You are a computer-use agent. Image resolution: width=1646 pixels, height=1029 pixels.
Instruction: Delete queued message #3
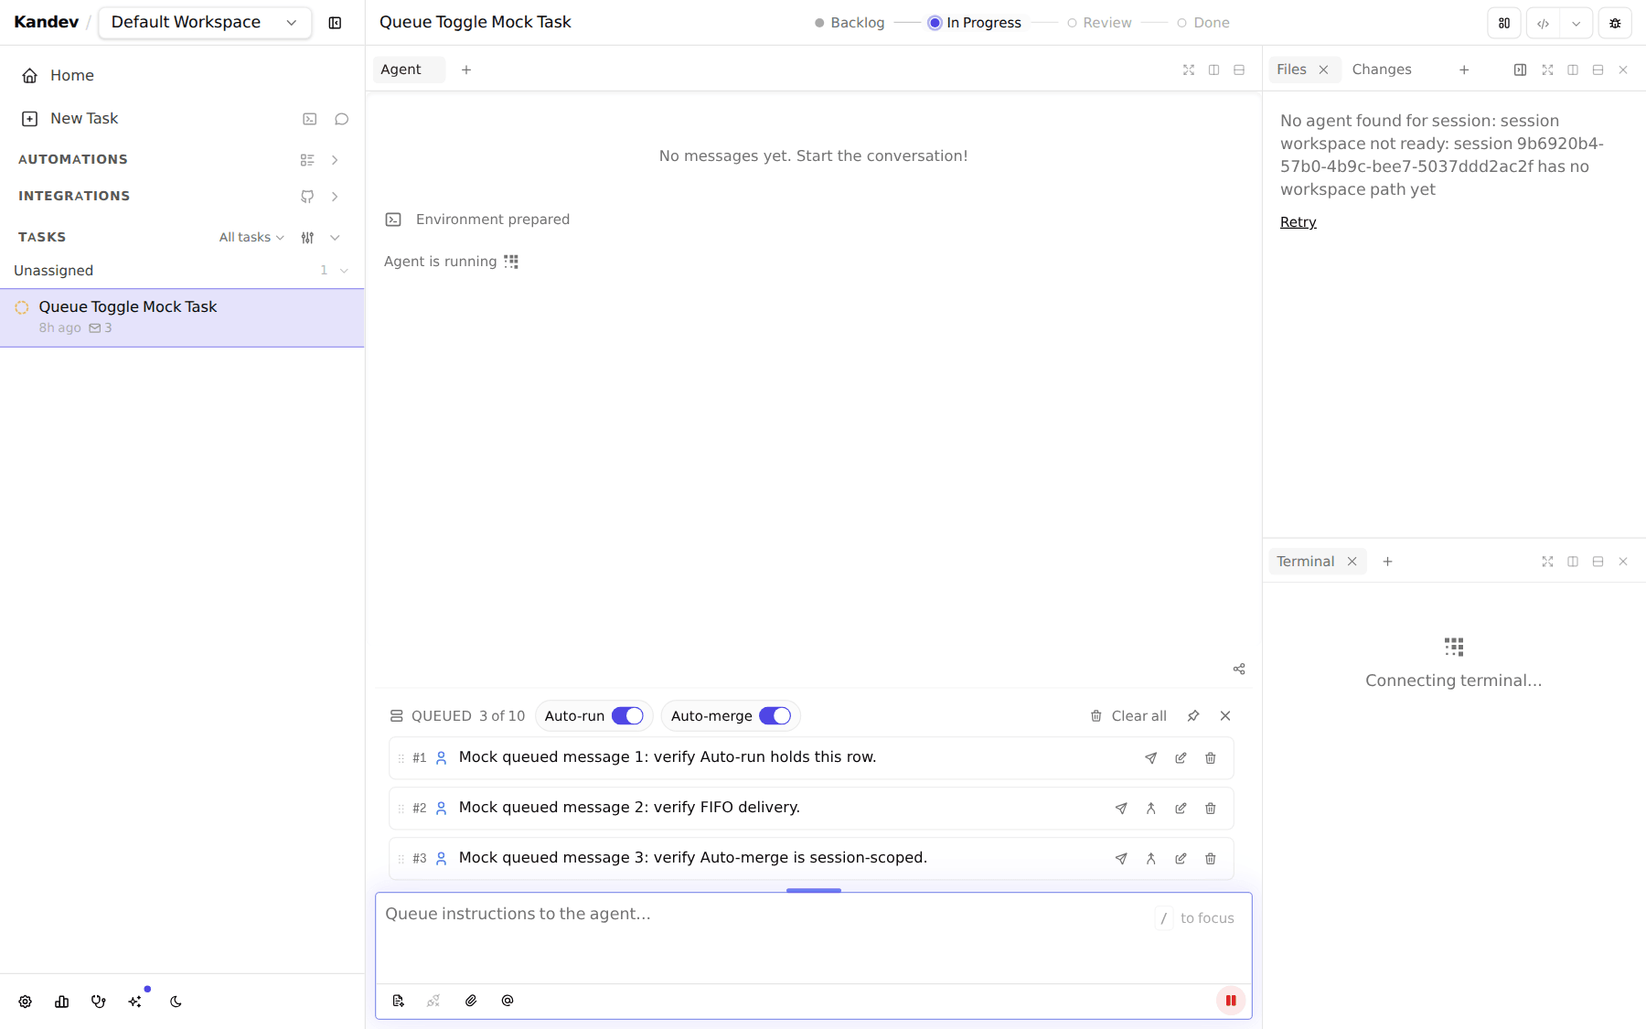click(1211, 859)
